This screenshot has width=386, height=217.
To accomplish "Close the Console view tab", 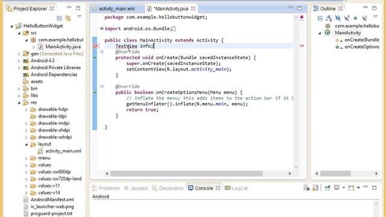I will [218, 188].
